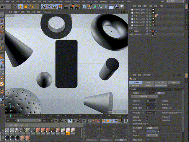189x142 pixels.
Task: Uncheck the Linear Workflow checkbox
Action: pos(147,140)
